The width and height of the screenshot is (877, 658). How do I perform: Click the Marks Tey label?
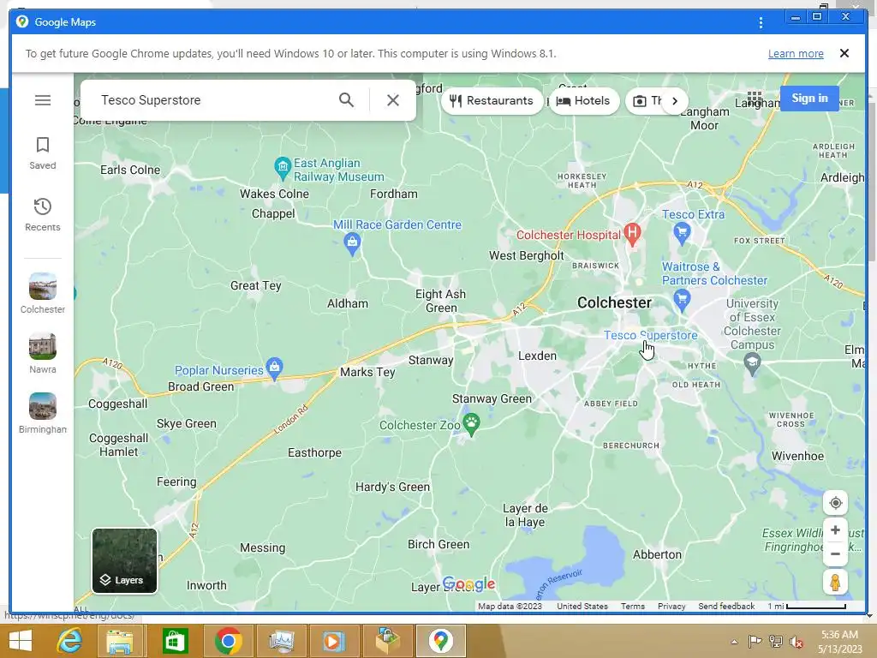[x=367, y=372]
